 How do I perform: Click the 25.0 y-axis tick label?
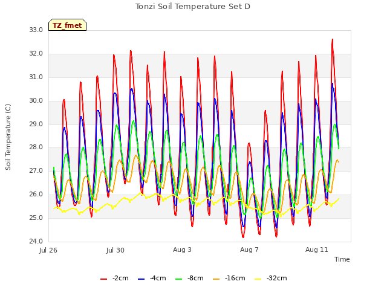coord(36,217)
